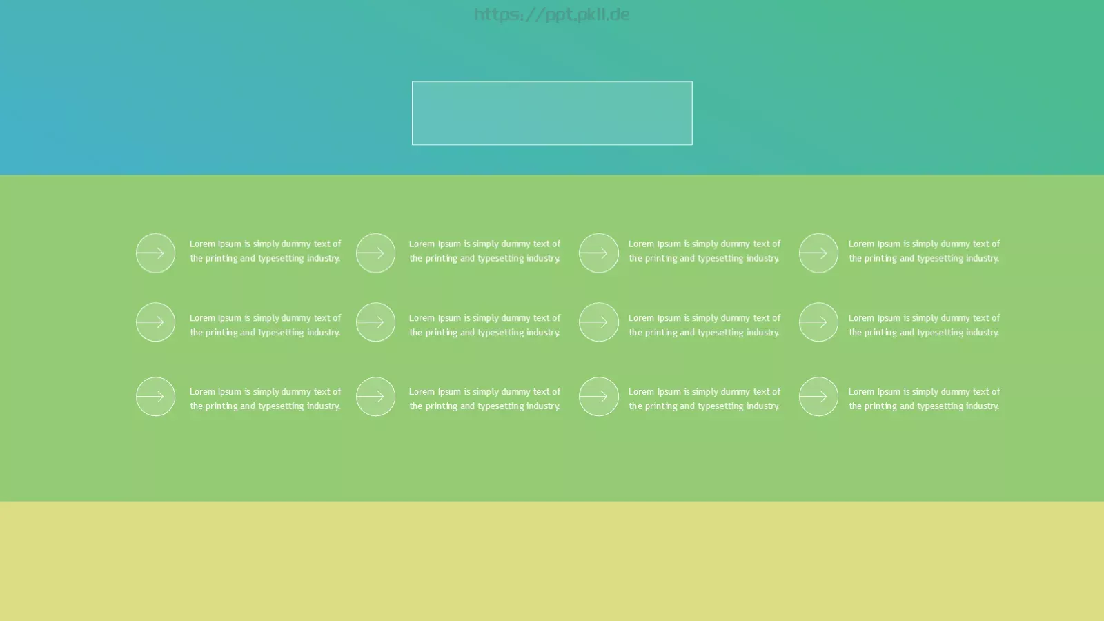1104x621 pixels.
Task: Select the Lorem Ipsum text in top row, second column
Action: tap(485, 251)
